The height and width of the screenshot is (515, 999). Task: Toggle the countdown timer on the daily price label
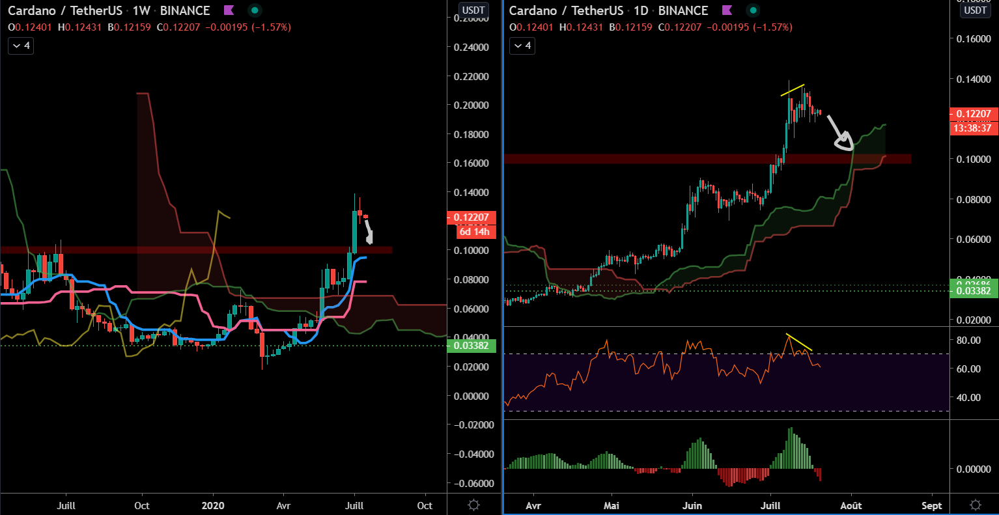tap(973, 128)
